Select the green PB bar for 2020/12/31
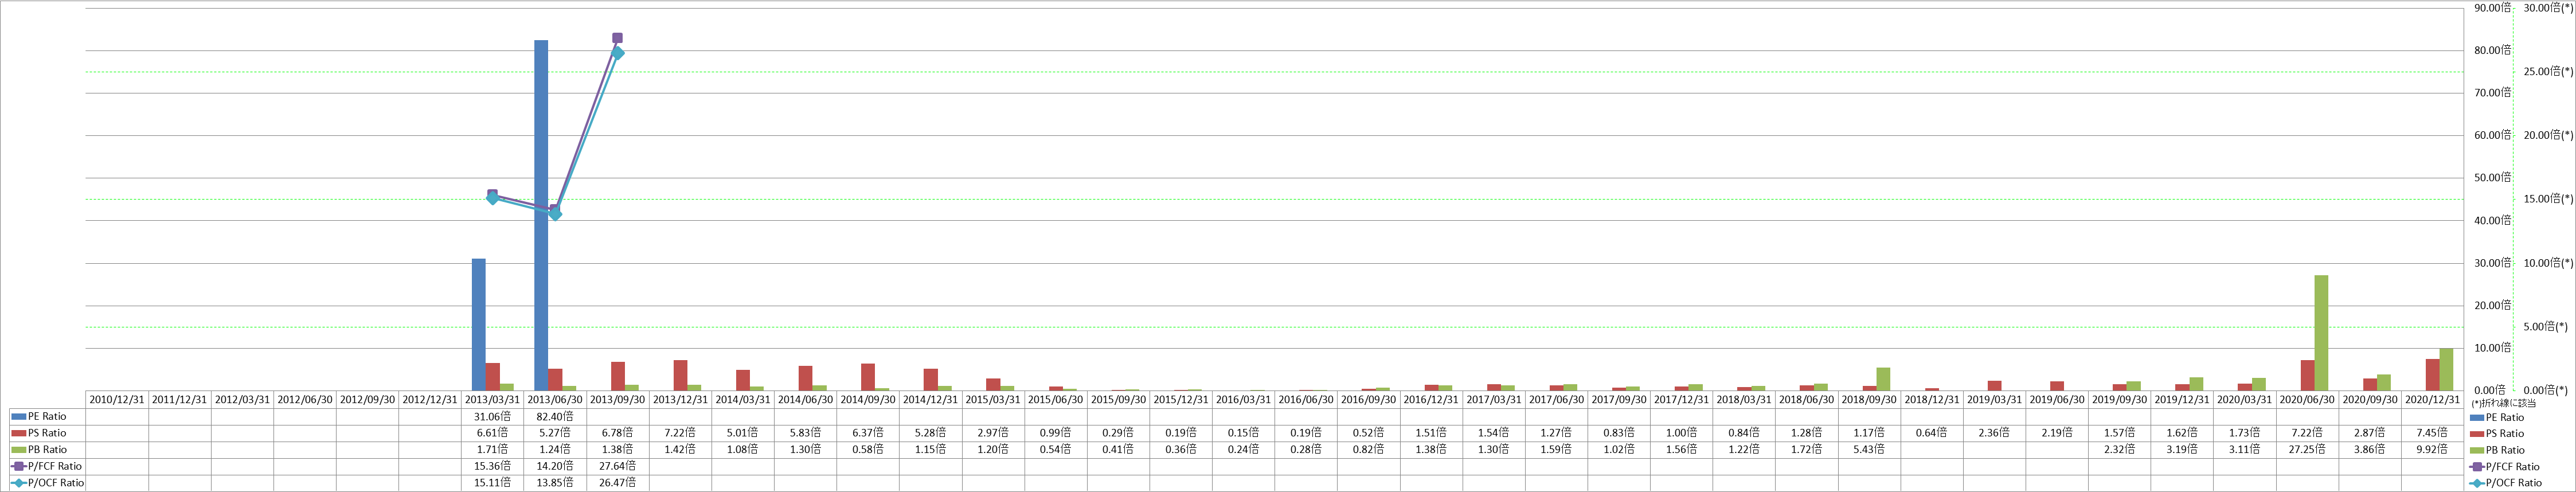The height and width of the screenshot is (492, 2576). (2446, 369)
